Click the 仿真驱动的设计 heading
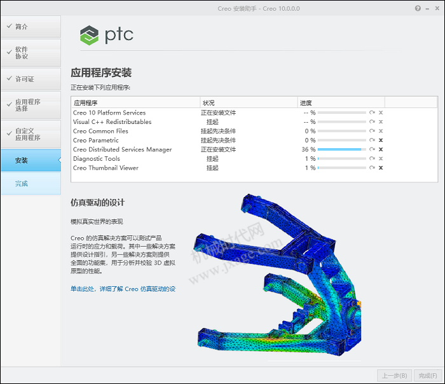Screen dimensions: 445x384 [98, 202]
